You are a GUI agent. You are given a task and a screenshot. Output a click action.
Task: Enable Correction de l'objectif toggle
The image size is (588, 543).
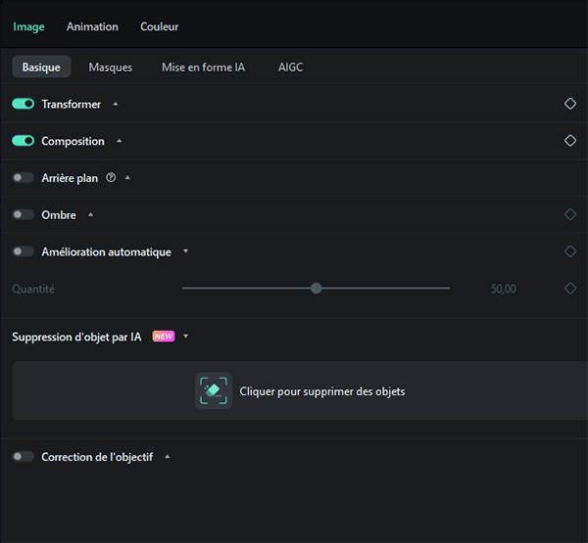click(x=23, y=457)
